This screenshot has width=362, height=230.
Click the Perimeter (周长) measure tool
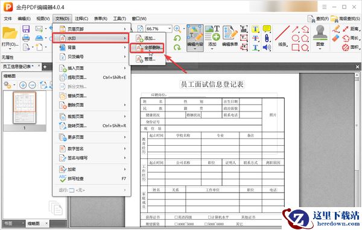(x=351, y=38)
